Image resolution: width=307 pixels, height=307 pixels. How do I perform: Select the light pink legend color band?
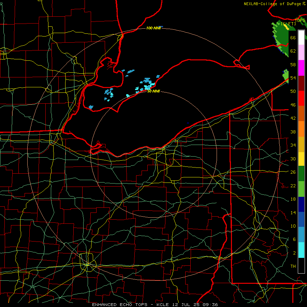tap(301, 53)
